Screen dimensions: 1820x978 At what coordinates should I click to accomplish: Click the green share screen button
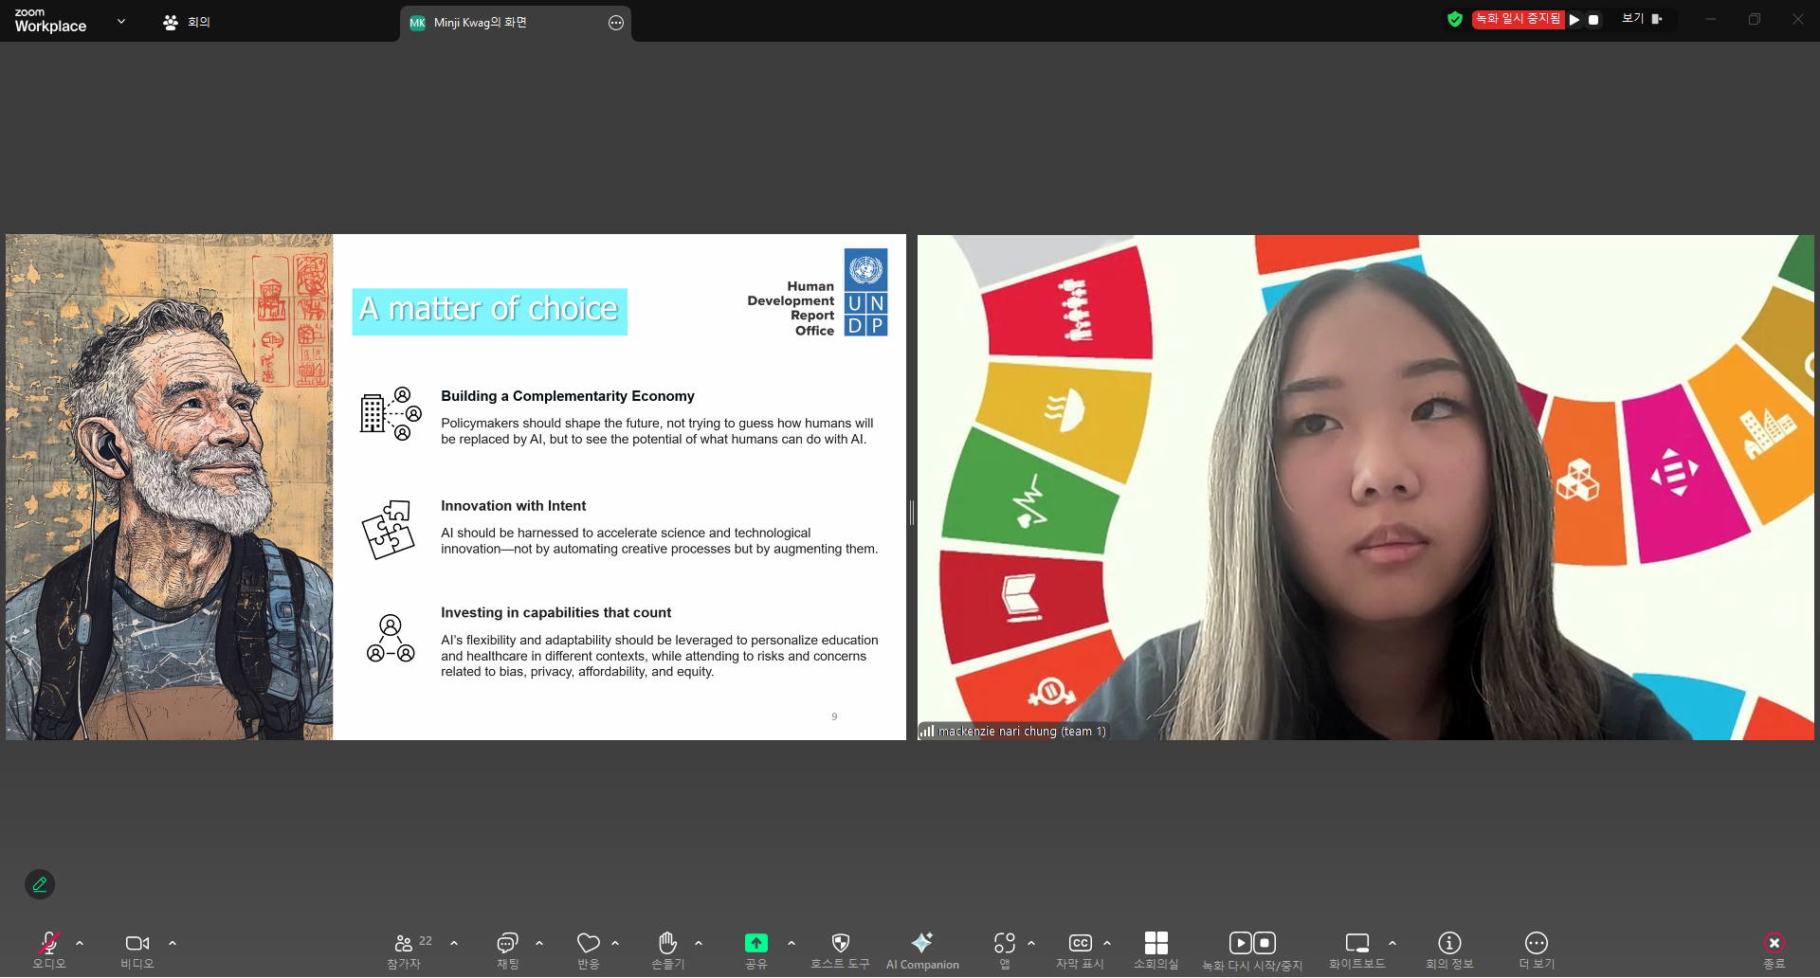(755, 944)
